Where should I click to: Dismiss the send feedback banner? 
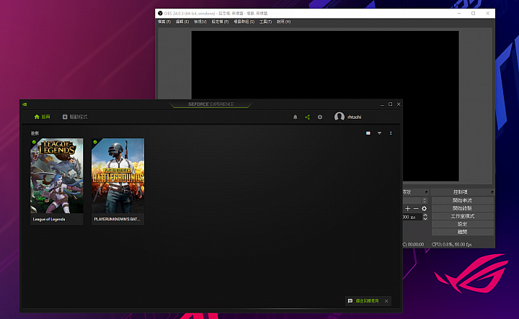pos(386,301)
